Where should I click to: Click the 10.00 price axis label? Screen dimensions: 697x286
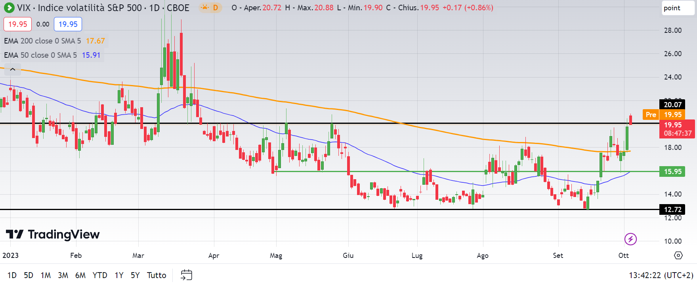[x=673, y=241]
